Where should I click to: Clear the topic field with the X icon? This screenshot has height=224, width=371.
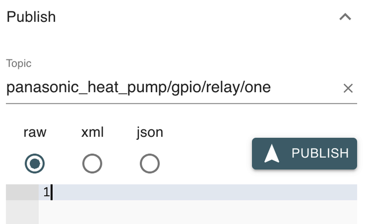click(x=348, y=88)
